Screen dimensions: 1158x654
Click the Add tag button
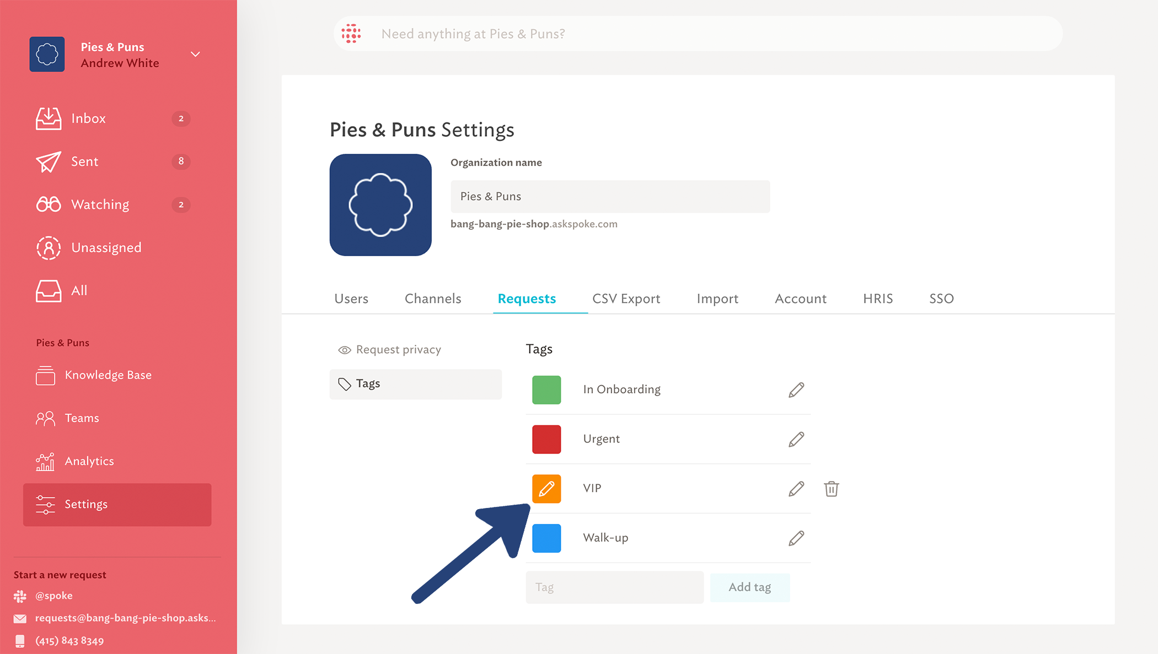coord(750,587)
